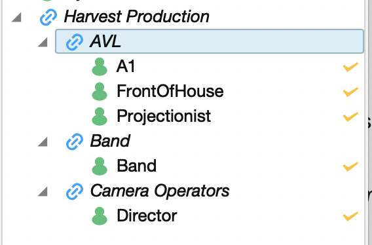372x245 pixels.
Task: Click the link icon for Band group
Action: [x=75, y=141]
